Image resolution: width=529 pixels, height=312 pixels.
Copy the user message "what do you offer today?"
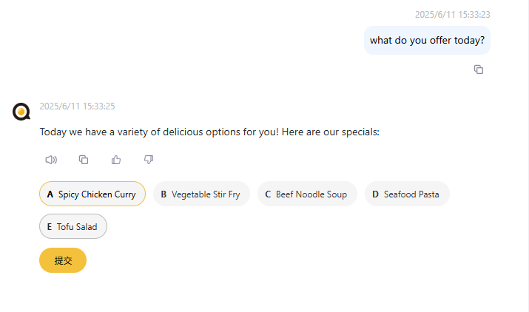(x=479, y=69)
